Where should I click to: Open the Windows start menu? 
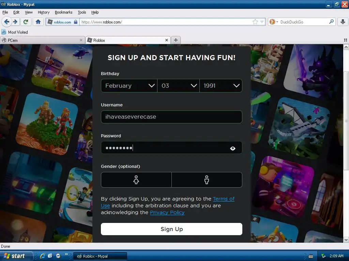point(16,256)
